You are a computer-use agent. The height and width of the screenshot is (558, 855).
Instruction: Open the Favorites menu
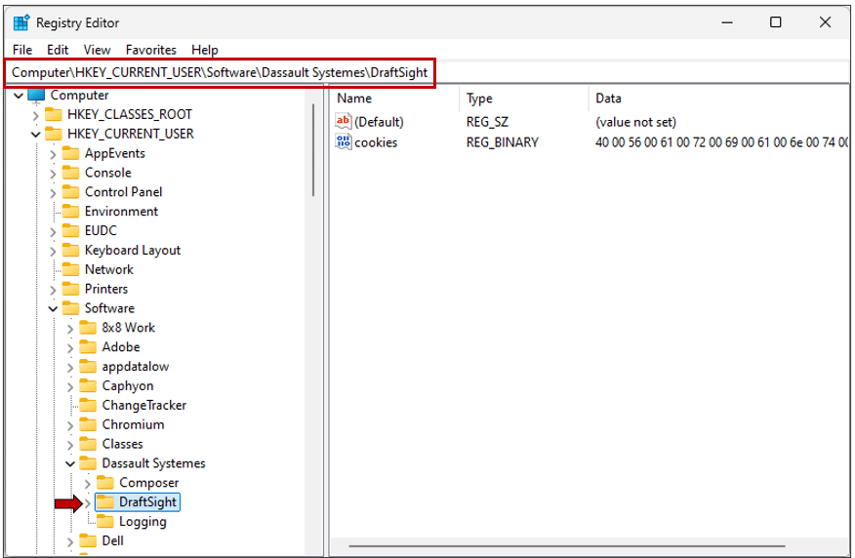(x=151, y=50)
